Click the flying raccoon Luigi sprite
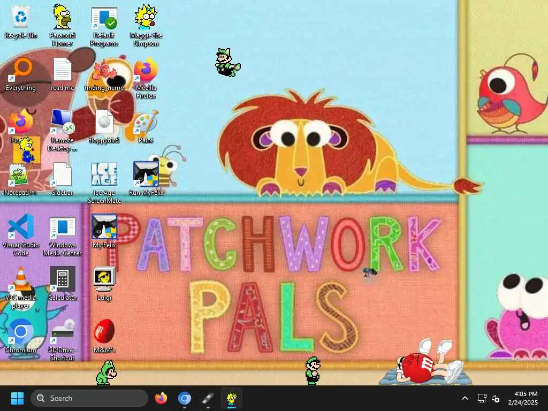Screen dimensions: 548x411 pos(227,62)
